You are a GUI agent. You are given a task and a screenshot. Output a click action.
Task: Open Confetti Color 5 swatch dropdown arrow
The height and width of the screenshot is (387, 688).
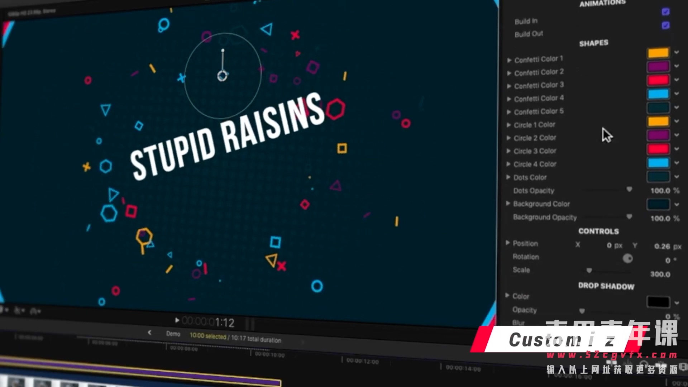tap(677, 107)
